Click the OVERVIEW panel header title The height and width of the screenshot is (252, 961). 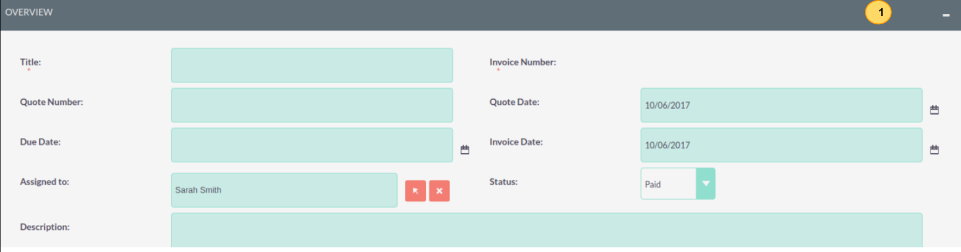pos(29,12)
